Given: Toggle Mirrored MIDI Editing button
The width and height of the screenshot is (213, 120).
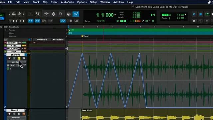Looking at the screenshot, I should coord(70,21).
